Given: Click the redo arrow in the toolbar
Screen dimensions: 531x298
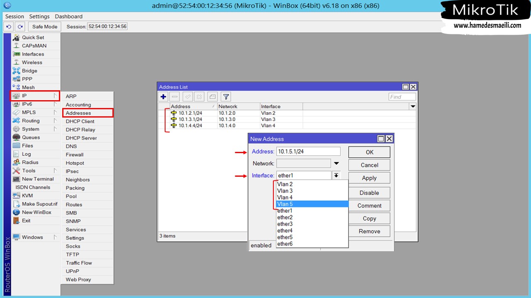Looking at the screenshot, I should (20, 26).
